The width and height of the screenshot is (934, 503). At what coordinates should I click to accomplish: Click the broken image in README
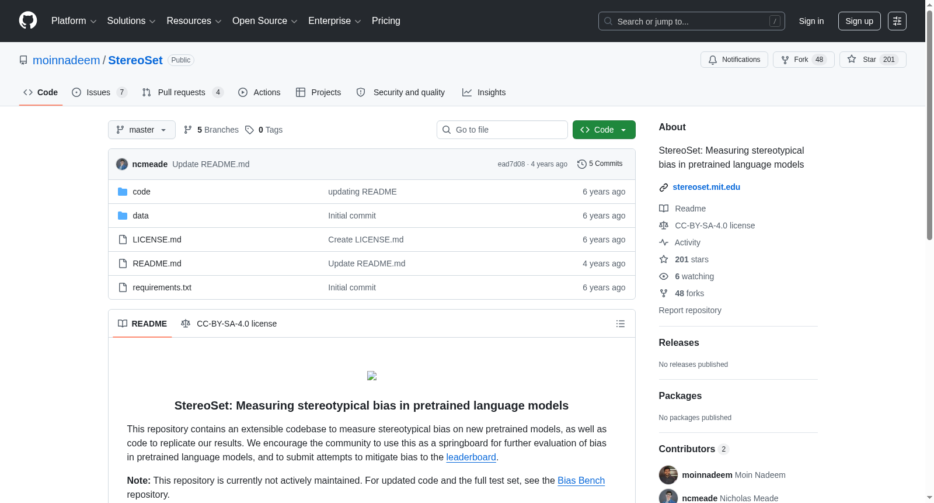[x=372, y=376]
